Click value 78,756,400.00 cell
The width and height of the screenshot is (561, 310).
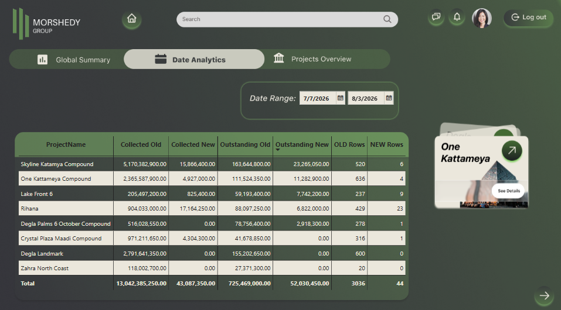[253, 224]
